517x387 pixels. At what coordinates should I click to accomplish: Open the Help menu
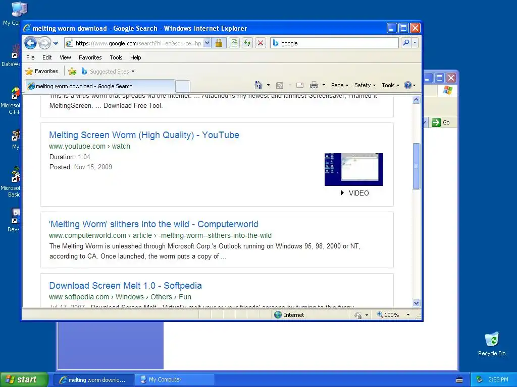coord(135,57)
